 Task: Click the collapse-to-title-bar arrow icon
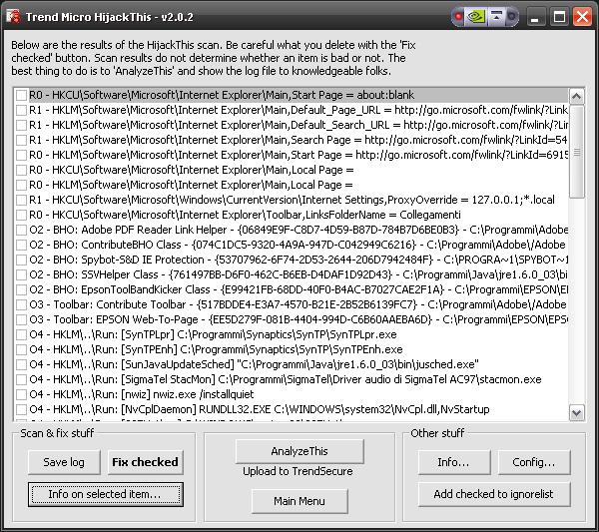496,17
